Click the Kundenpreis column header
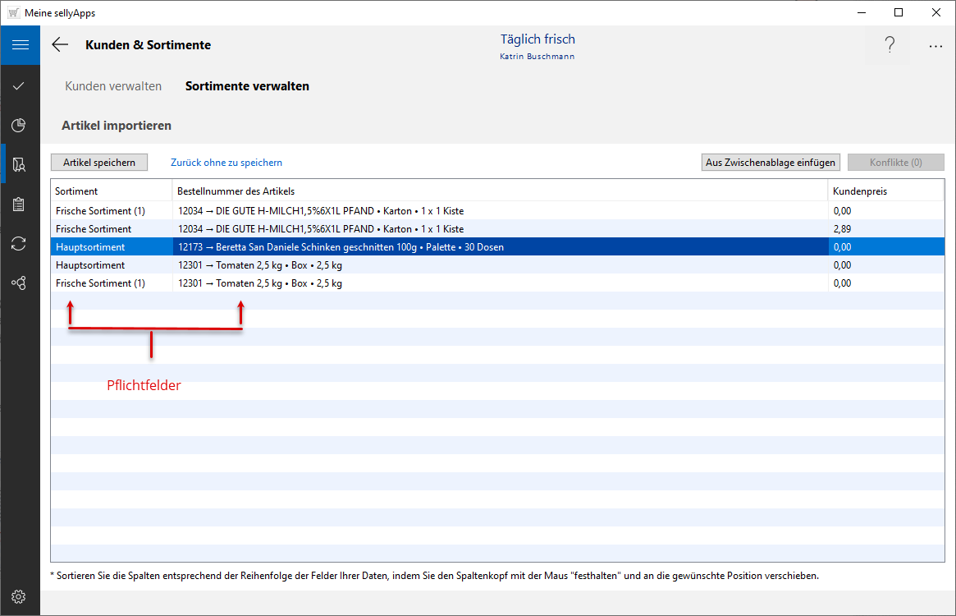This screenshot has width=956, height=616. [885, 191]
